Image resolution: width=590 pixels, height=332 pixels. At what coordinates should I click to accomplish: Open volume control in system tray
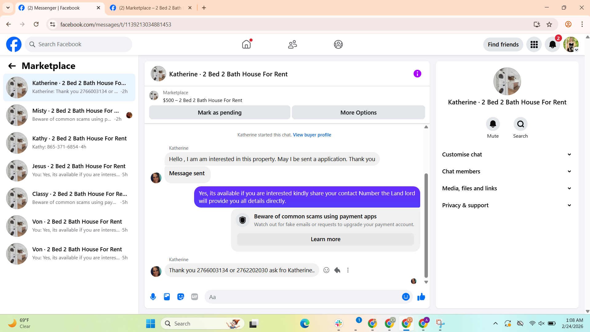[x=542, y=323]
